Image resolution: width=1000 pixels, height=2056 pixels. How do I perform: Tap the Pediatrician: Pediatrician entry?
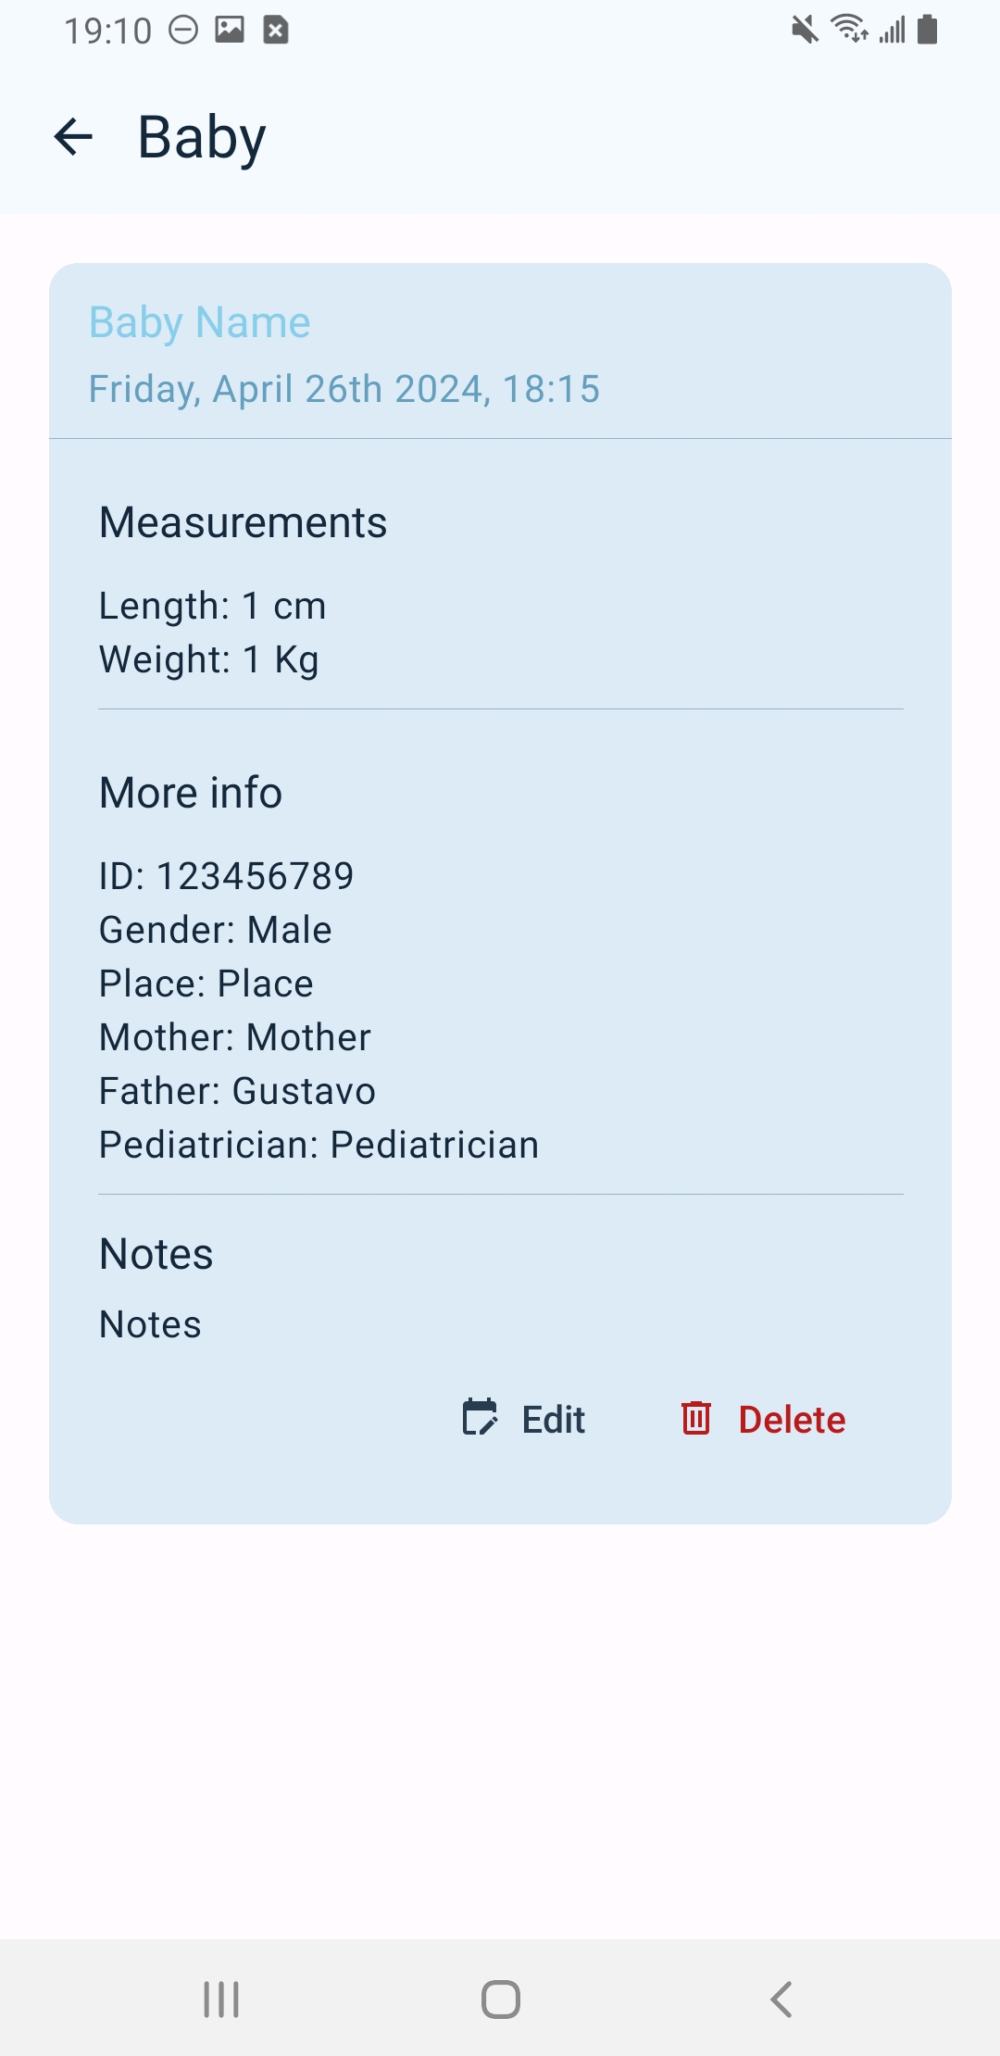[x=319, y=1145]
